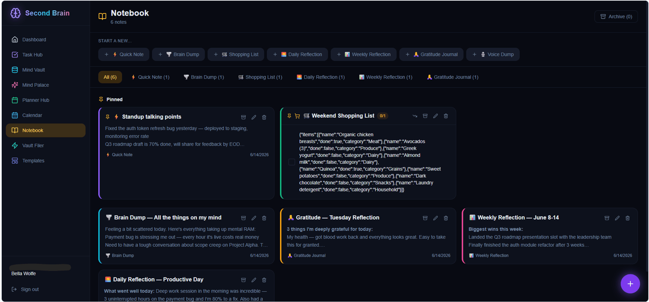Click the Quick Note tag on Standup note
The image size is (649, 302).
119,155
